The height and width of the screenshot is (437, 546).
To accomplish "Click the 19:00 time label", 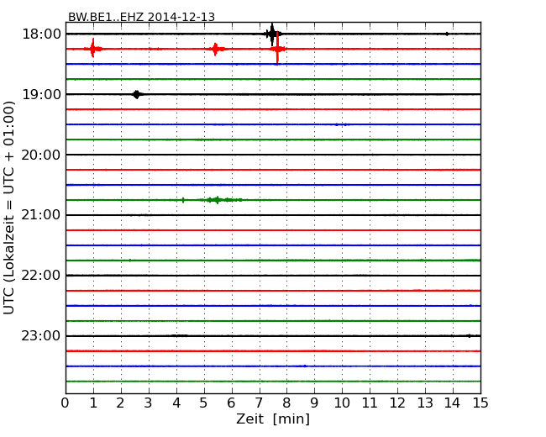I will point(41,94).
